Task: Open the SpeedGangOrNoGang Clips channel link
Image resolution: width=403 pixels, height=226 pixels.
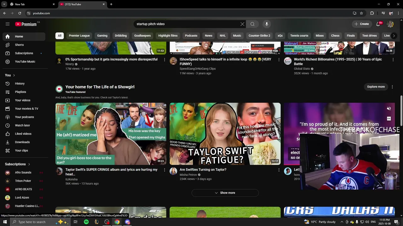Action: tap(198, 69)
